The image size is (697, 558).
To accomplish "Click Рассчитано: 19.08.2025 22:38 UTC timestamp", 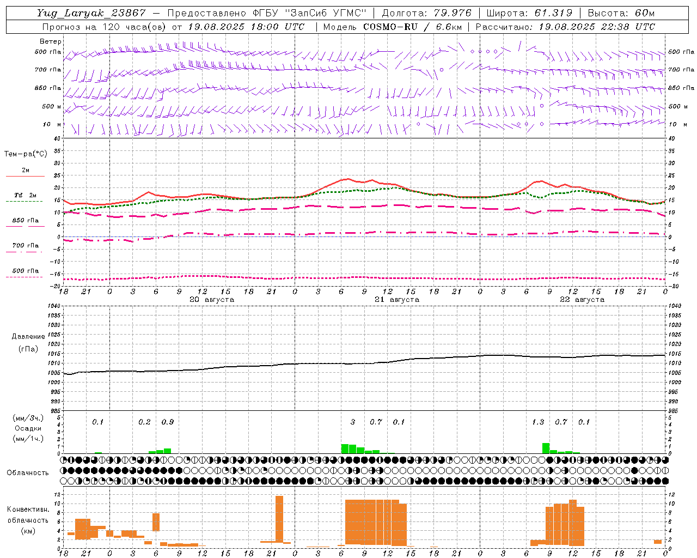I will [x=565, y=27].
